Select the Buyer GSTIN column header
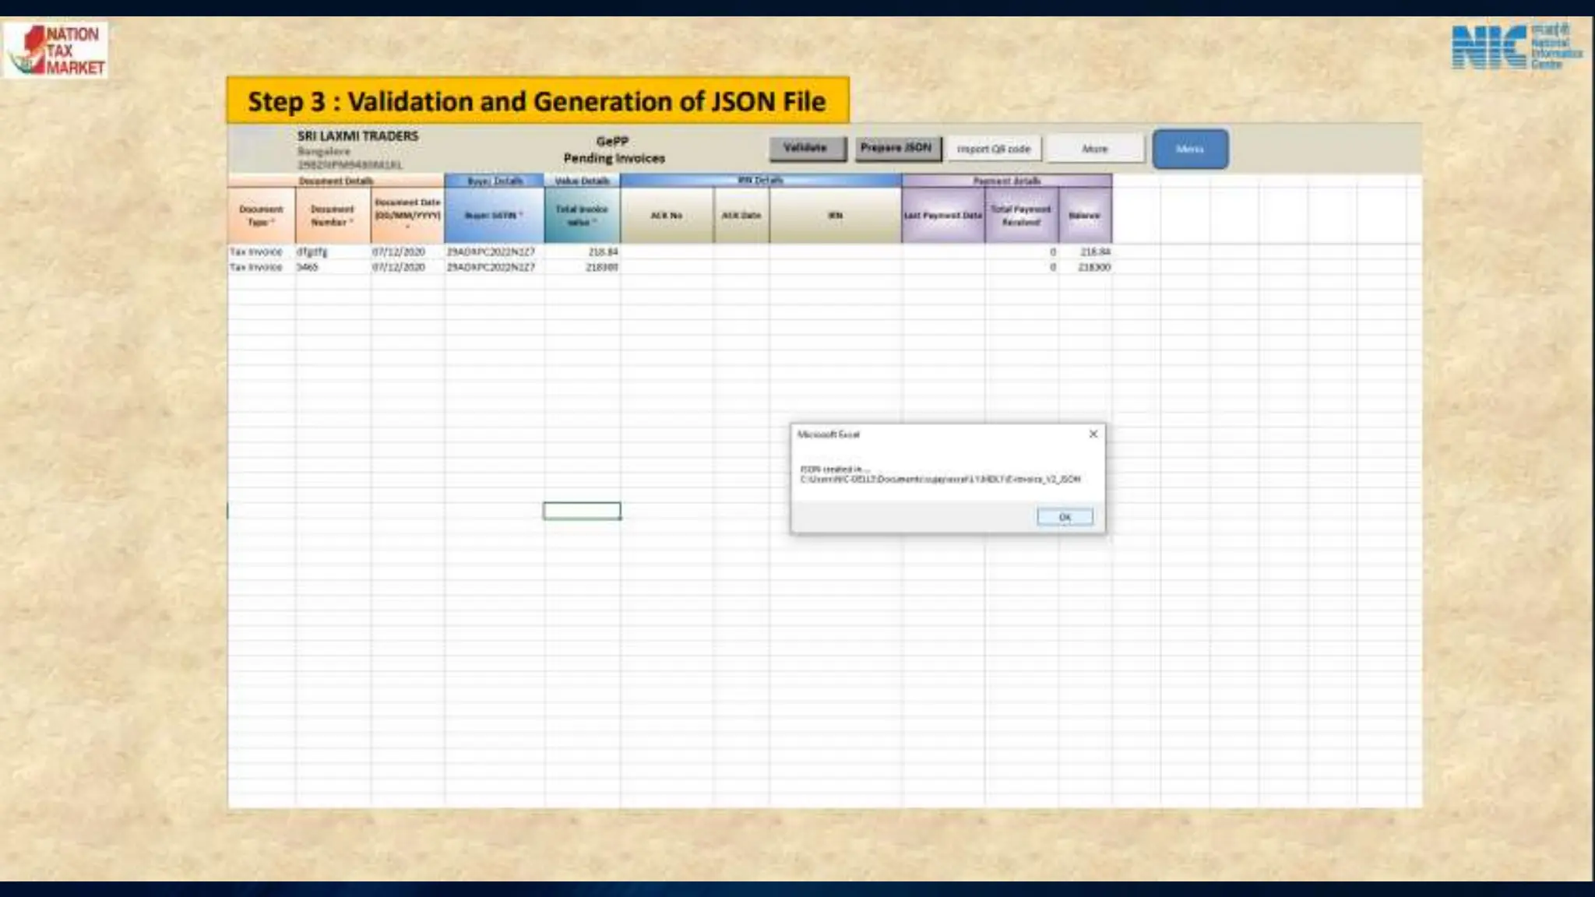Image resolution: width=1595 pixels, height=897 pixels. click(494, 216)
